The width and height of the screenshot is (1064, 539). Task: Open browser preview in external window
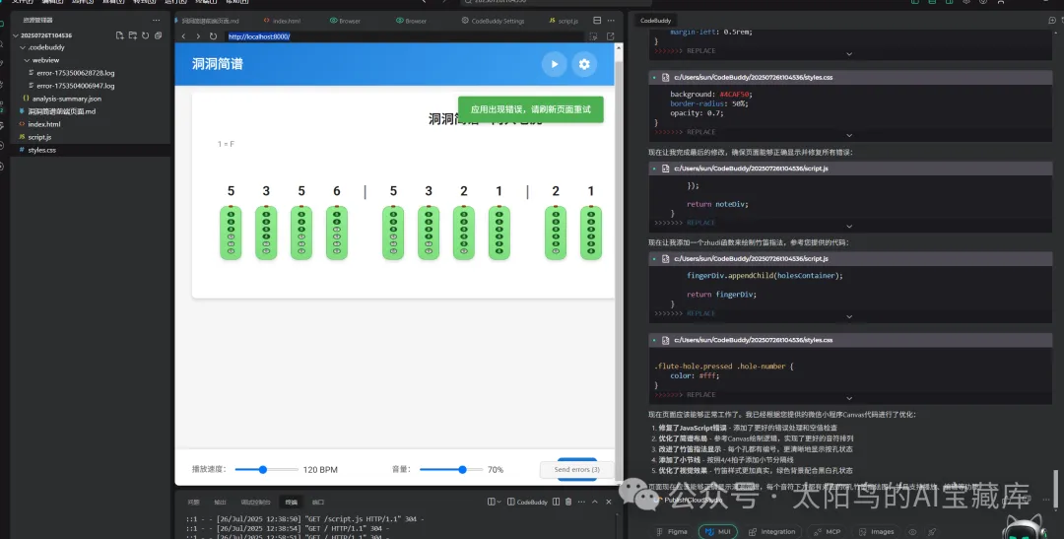tap(610, 36)
